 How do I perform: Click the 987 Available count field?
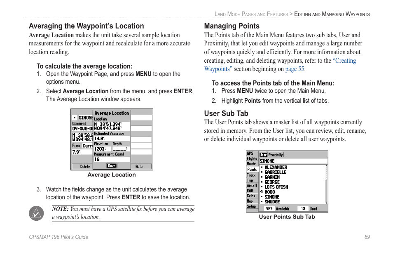(x=270, y=208)
